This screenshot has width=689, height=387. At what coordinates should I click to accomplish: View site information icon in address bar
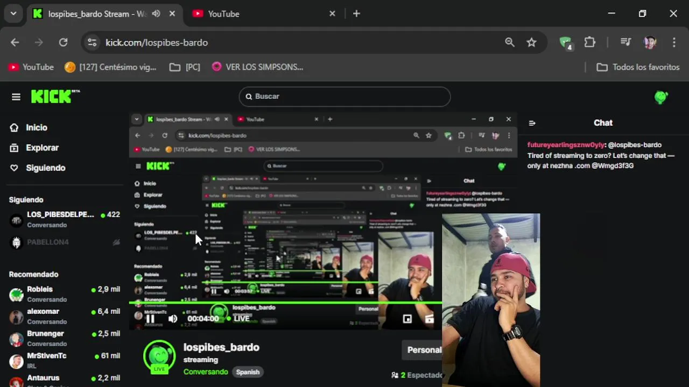click(x=92, y=42)
